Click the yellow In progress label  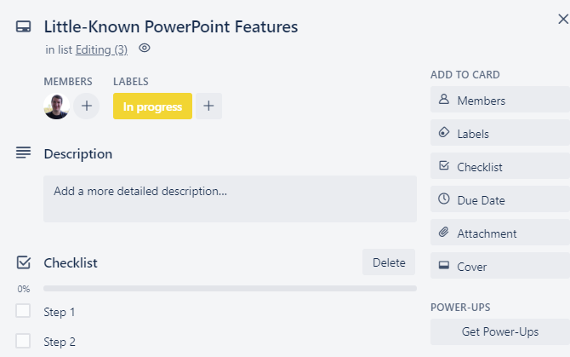pyautogui.click(x=152, y=107)
